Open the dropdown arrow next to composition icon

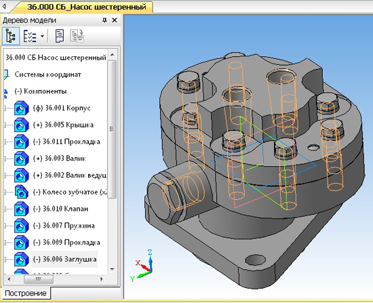click(42, 37)
